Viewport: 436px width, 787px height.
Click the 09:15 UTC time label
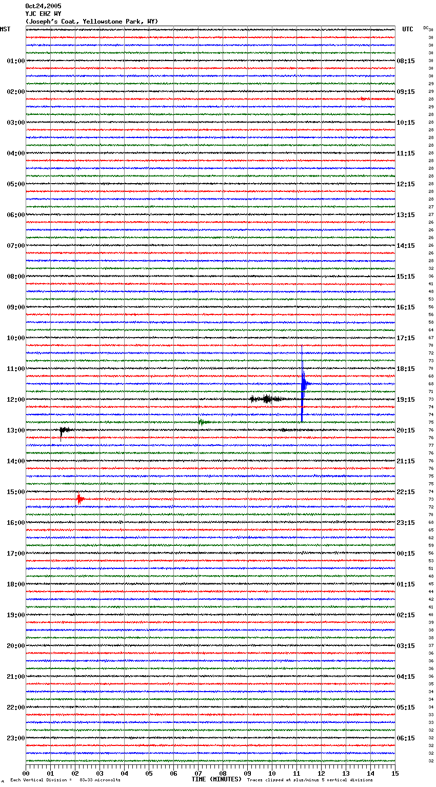406,92
